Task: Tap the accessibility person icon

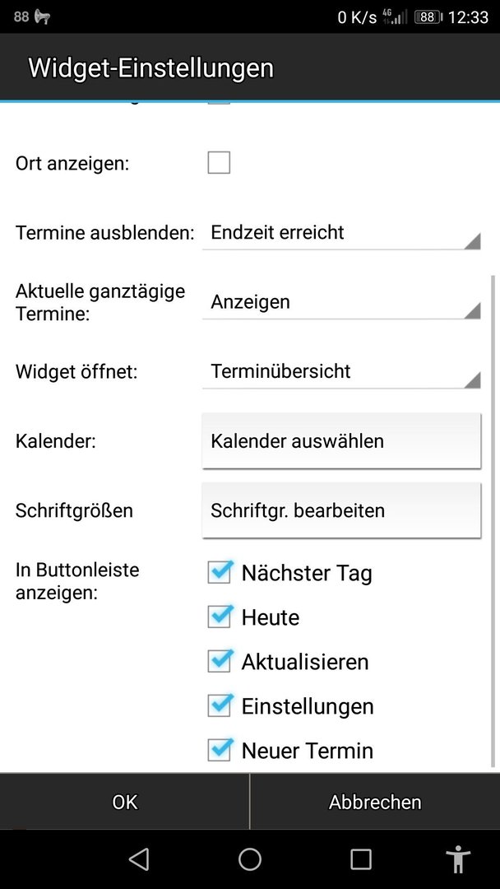Action: 458,859
